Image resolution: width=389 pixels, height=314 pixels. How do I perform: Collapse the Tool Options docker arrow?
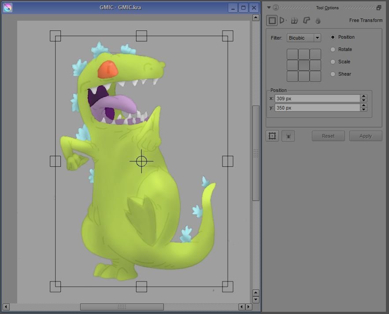(269, 7)
